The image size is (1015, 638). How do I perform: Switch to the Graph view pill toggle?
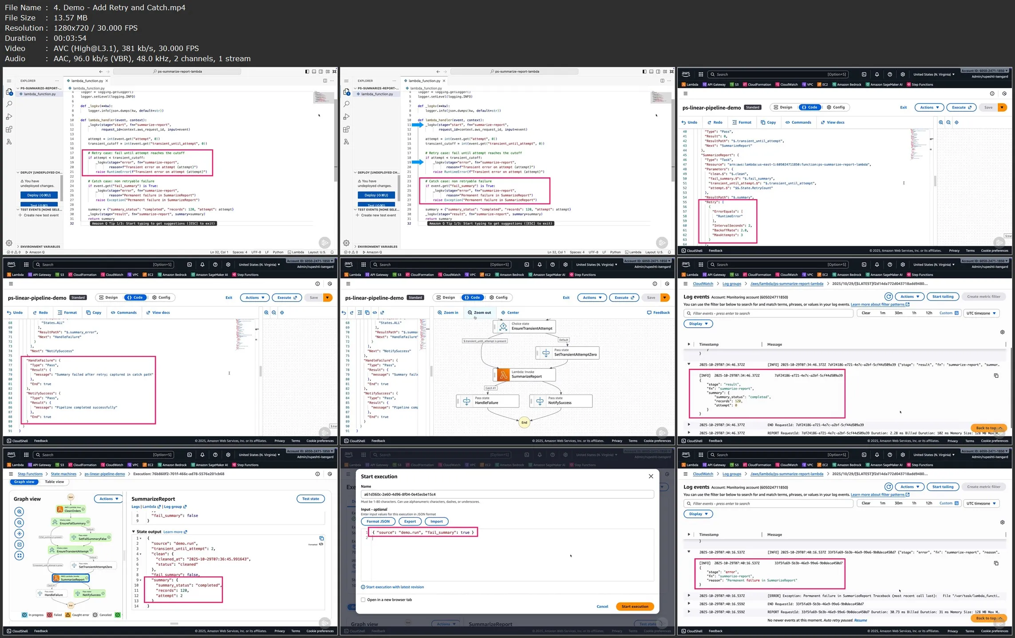point(24,482)
